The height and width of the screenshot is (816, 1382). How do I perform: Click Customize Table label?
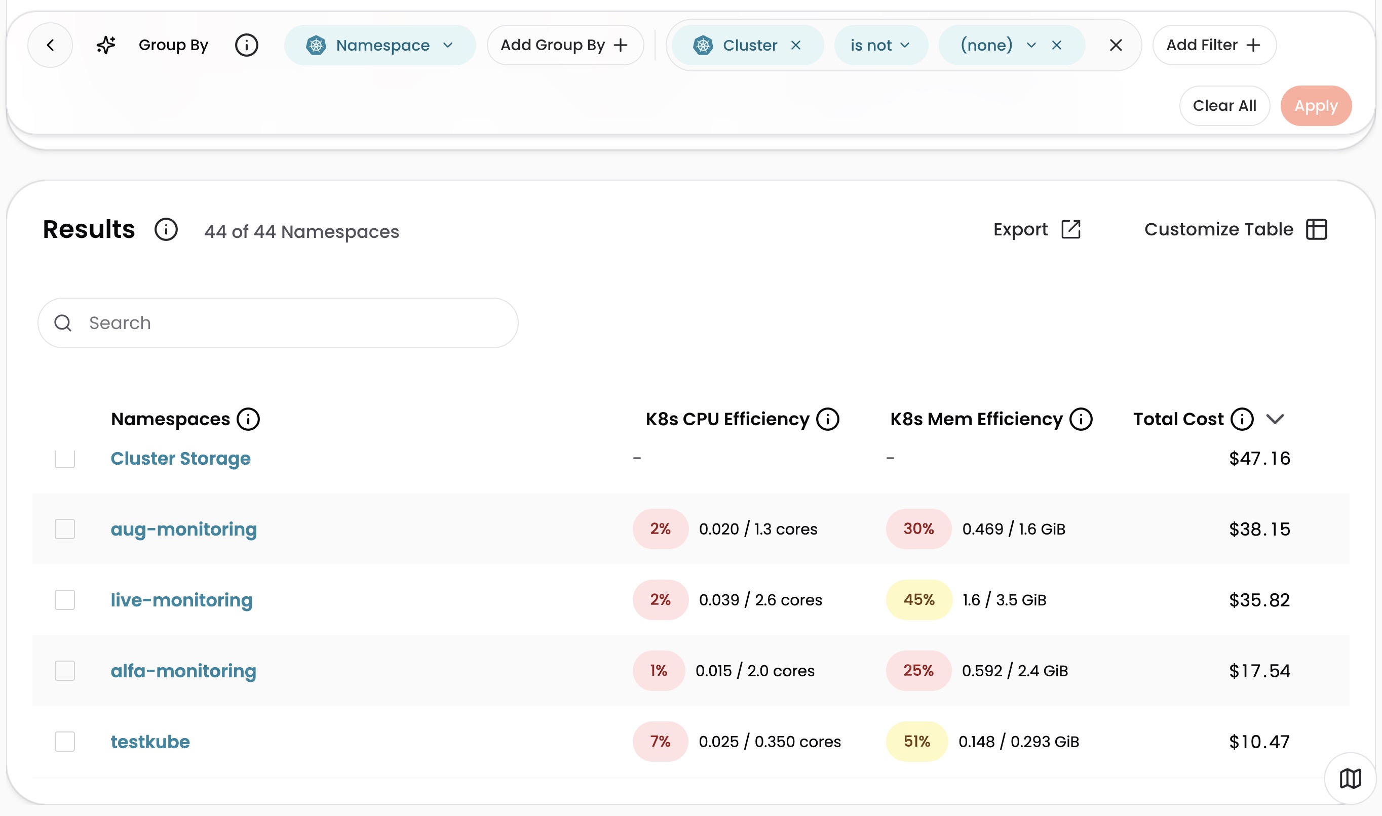[1218, 229]
